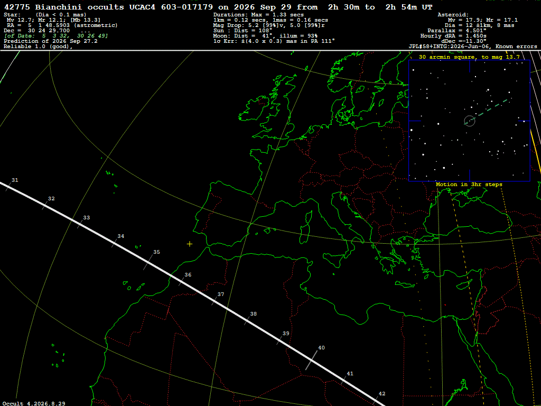Click the 'Occult 4.2026.8.29' version text
The image size is (541, 406).
pyautogui.click(x=34, y=403)
